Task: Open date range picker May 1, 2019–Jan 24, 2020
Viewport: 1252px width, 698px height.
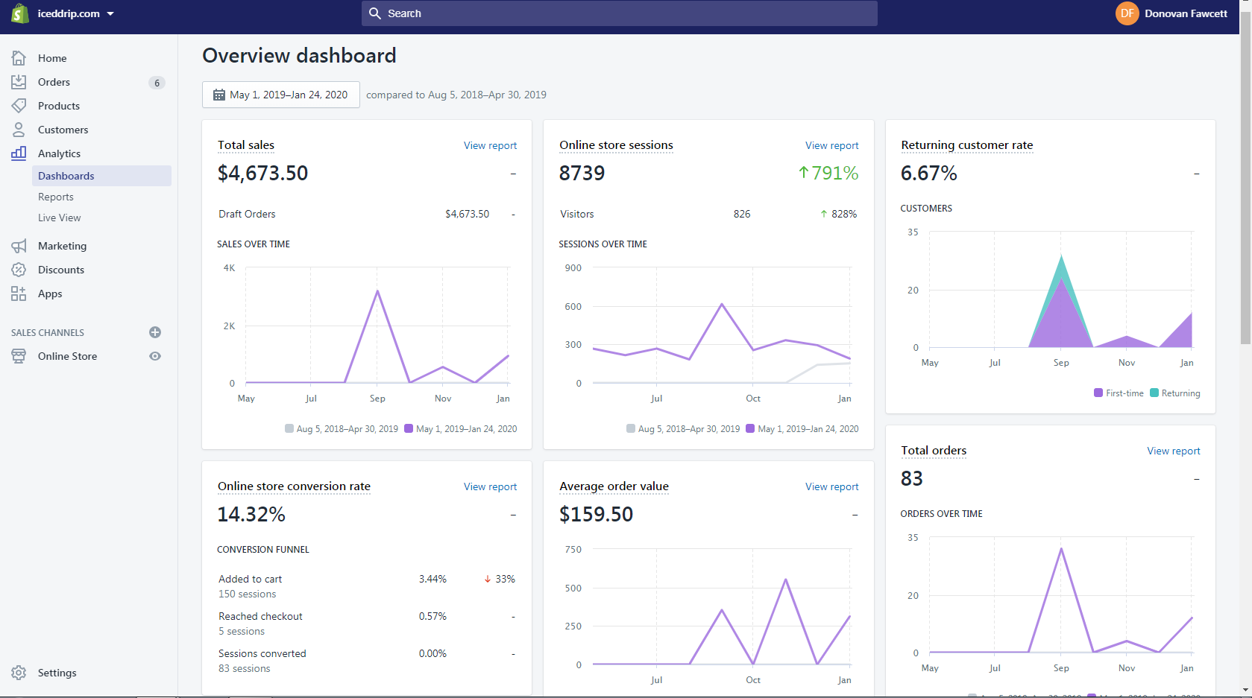Action: point(281,95)
